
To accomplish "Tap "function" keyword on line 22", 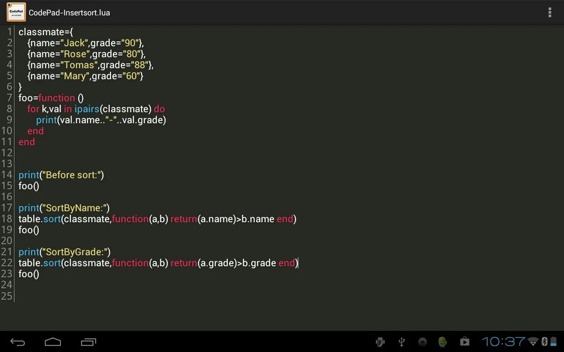I will click(x=130, y=263).
